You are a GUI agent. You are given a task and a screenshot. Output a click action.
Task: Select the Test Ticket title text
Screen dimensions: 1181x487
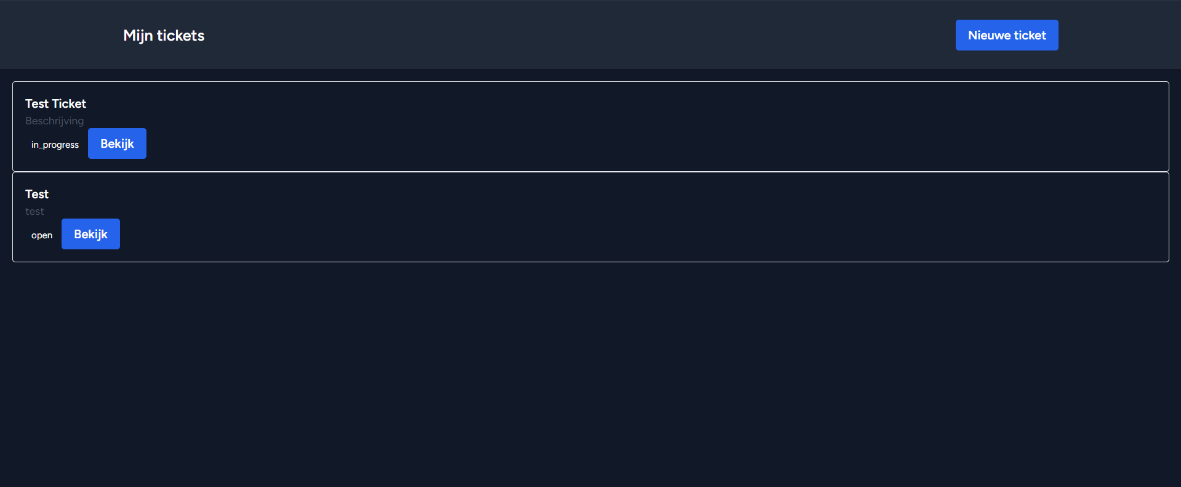click(55, 103)
